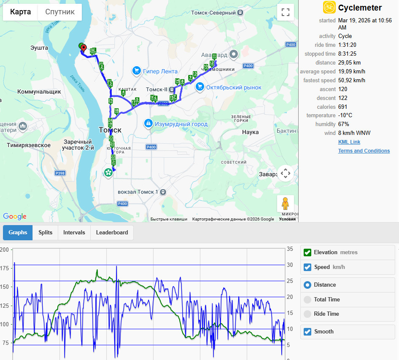Click kilometer marker 28 near the finish
This screenshot has width=399, height=360.
point(92,51)
